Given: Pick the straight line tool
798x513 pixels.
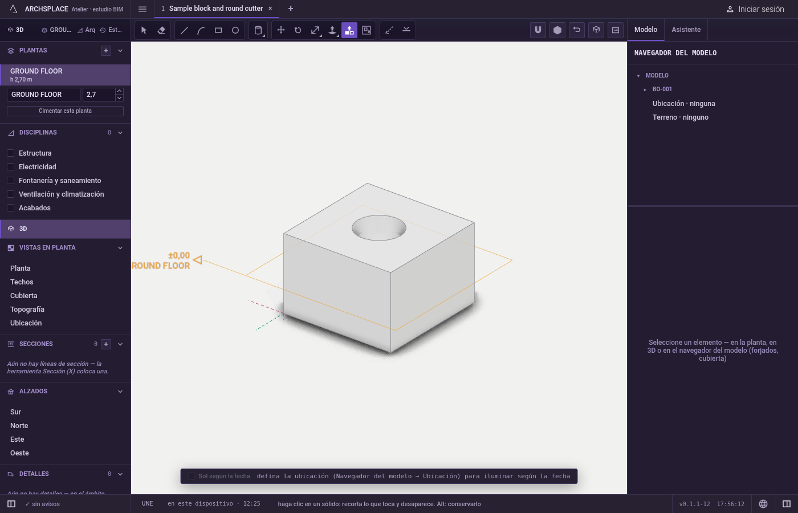Looking at the screenshot, I should point(184,30).
